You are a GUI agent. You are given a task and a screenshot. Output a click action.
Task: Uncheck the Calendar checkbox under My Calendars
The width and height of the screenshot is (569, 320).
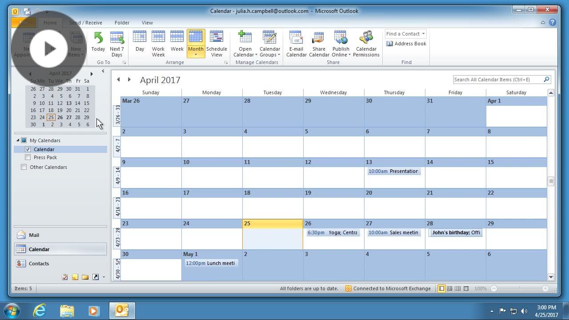[28, 149]
